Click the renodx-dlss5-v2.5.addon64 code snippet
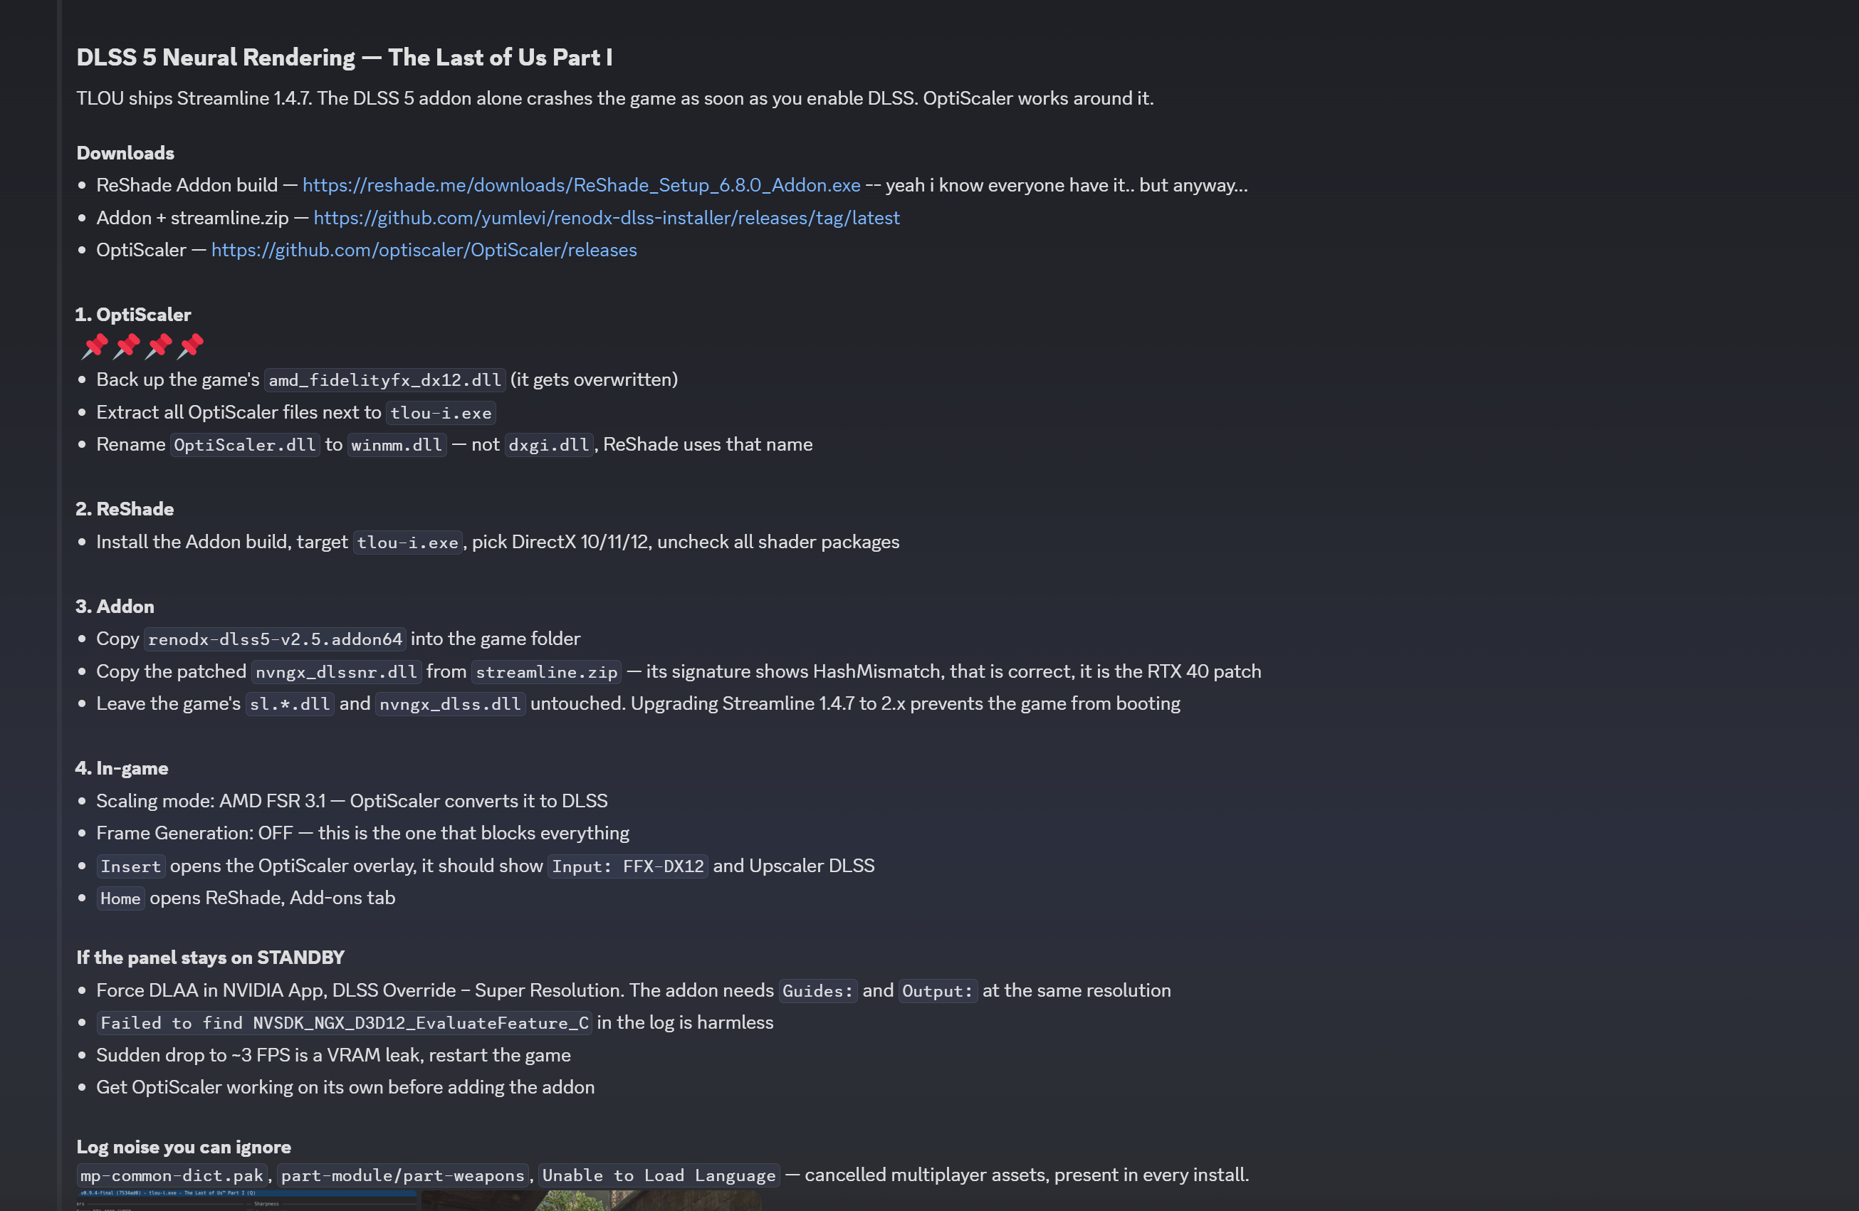Screen dimensions: 1859x1211 275,639
